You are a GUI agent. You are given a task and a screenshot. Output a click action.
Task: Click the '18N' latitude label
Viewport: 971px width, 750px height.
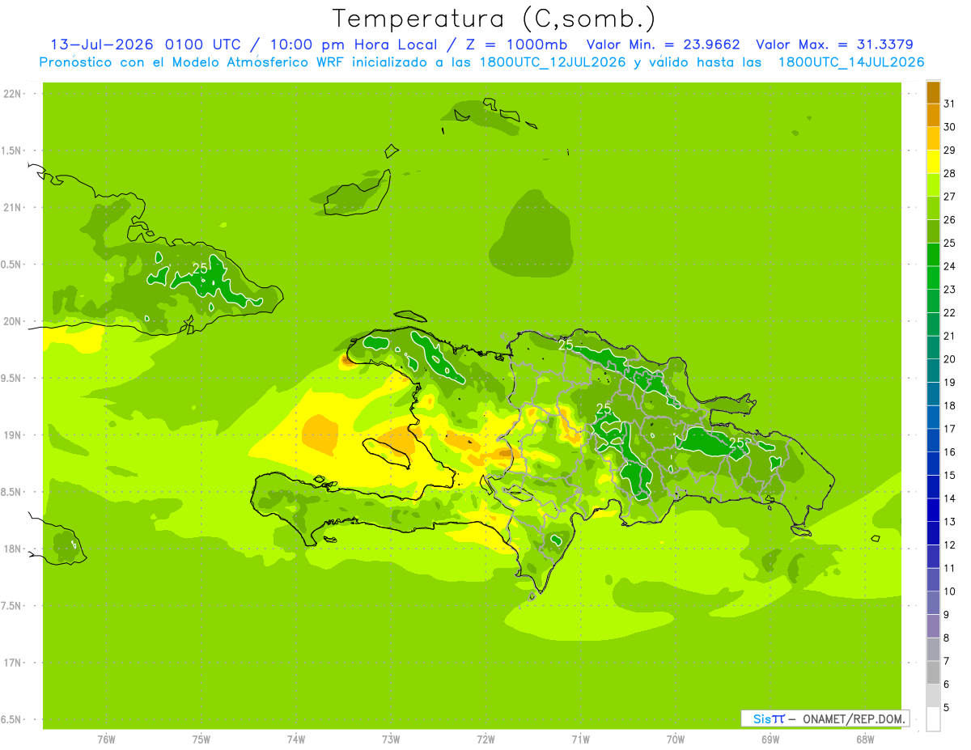pos(12,549)
